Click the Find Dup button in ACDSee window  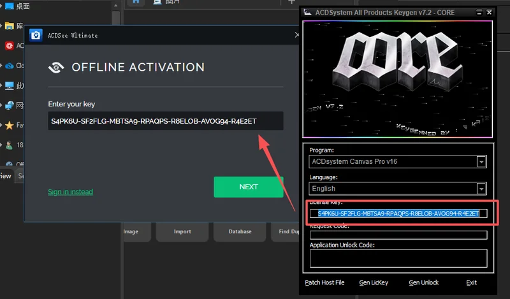286,231
